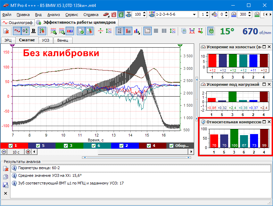Maximize the Ускорение под нагрузкой panel
Screen dimensions: 273x206
(264, 84)
